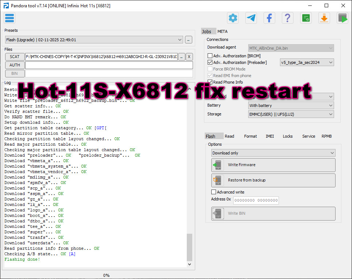The width and height of the screenshot is (352, 279).
Task: Click 'Read mirror partition table... OK' line
Action: pyautogui.click(x=47, y=133)
